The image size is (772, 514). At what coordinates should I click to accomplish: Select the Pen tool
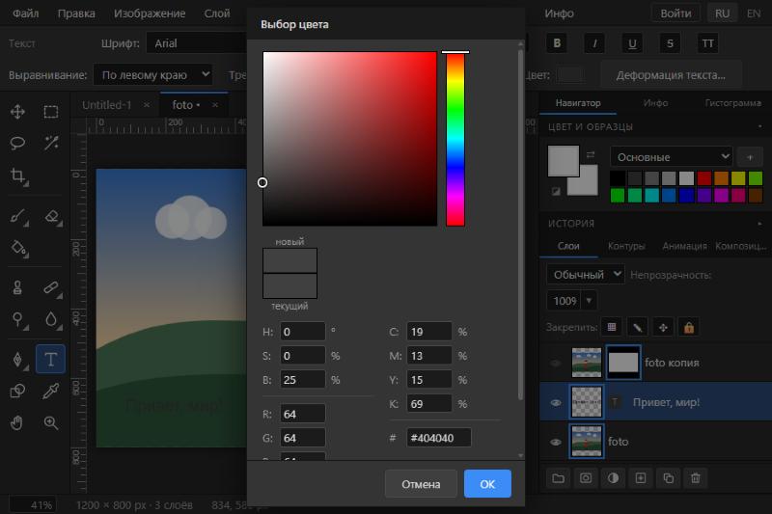pyautogui.click(x=17, y=360)
